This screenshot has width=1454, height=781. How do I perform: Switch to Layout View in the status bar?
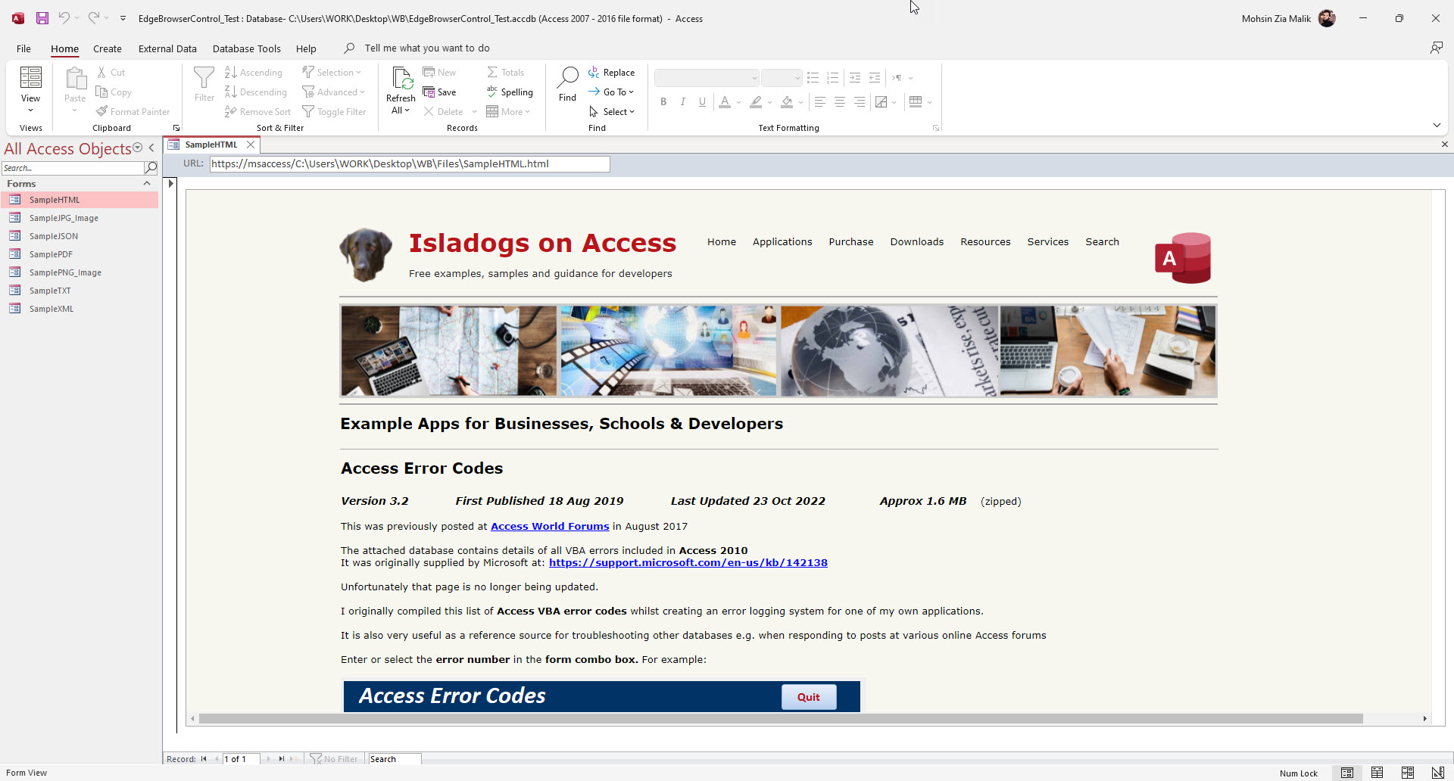pos(1407,773)
